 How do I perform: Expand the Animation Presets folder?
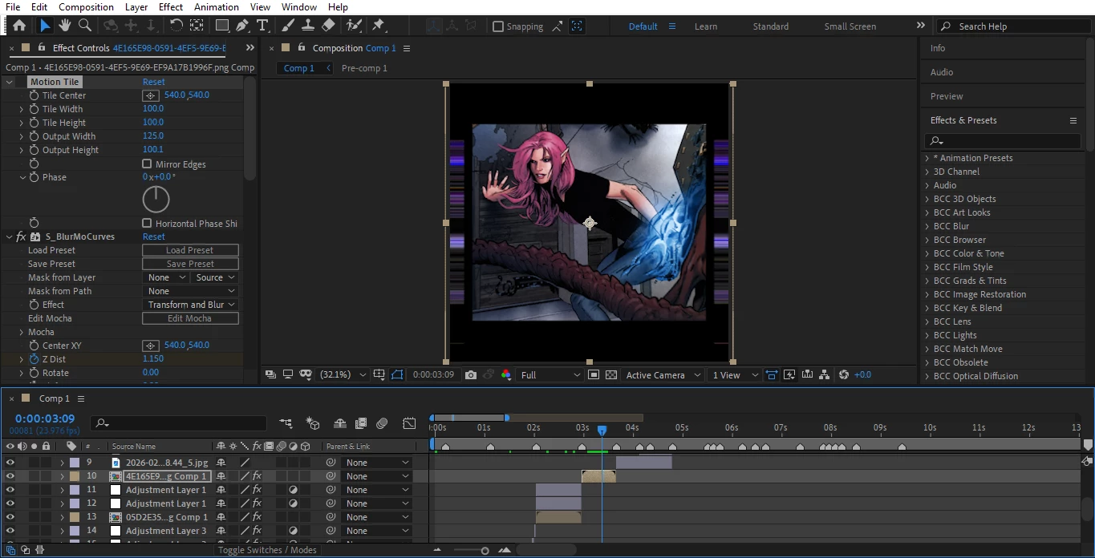click(x=927, y=158)
